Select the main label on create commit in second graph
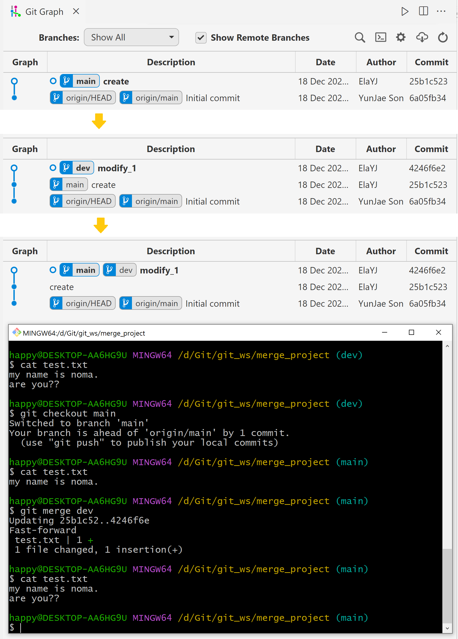 tap(69, 185)
